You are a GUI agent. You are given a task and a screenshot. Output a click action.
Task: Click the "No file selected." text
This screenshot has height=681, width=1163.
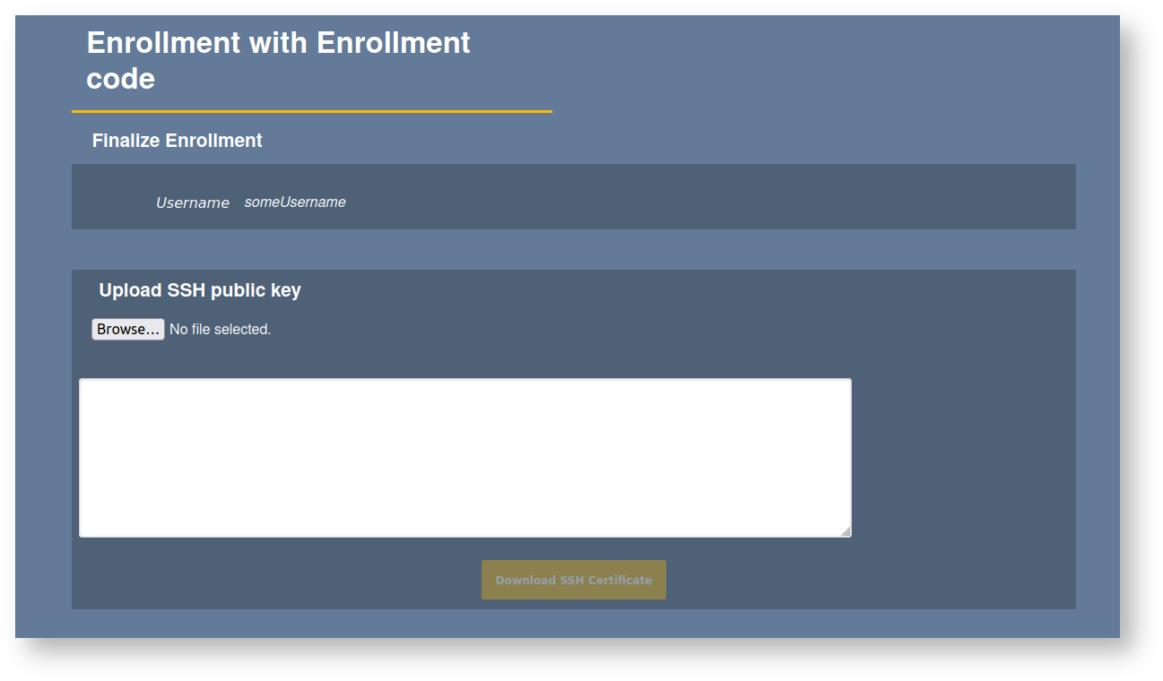pyautogui.click(x=220, y=330)
